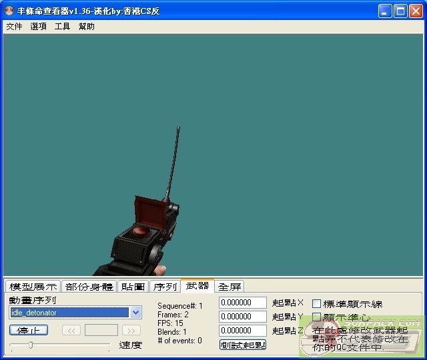Viewport: 427px width, 360px height.
Task: Expand the idle_detonator sequence dropdown arrow
Action: click(135, 313)
